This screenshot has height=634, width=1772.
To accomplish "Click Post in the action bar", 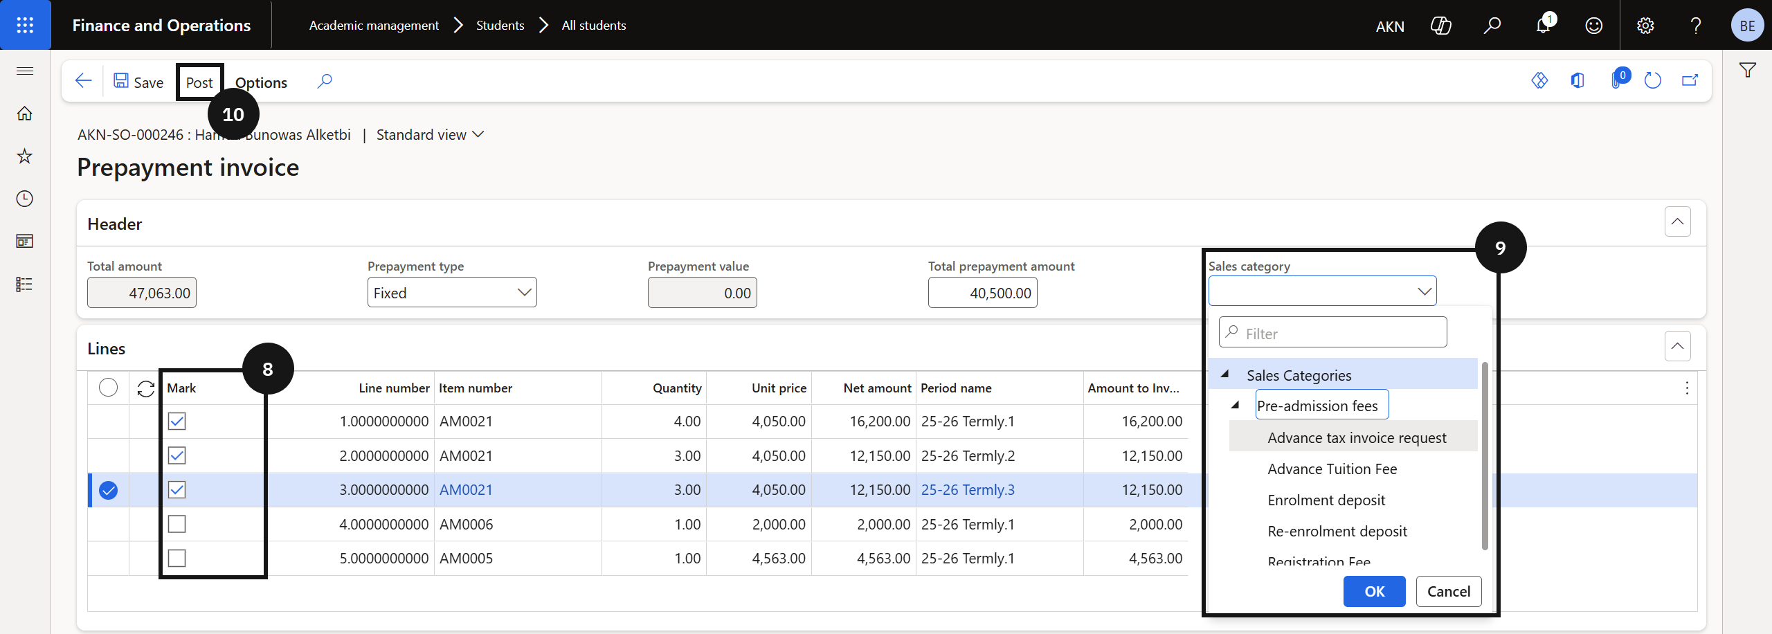I will [x=199, y=82].
